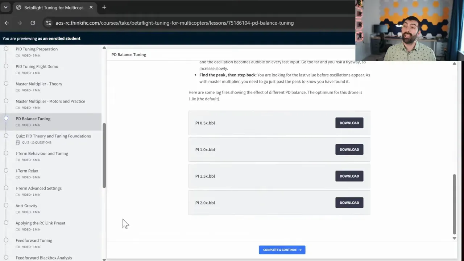Image resolution: width=464 pixels, height=261 pixels.
Task: Toggle completion circle for PD Balance Tuning
Action: click(x=6, y=118)
